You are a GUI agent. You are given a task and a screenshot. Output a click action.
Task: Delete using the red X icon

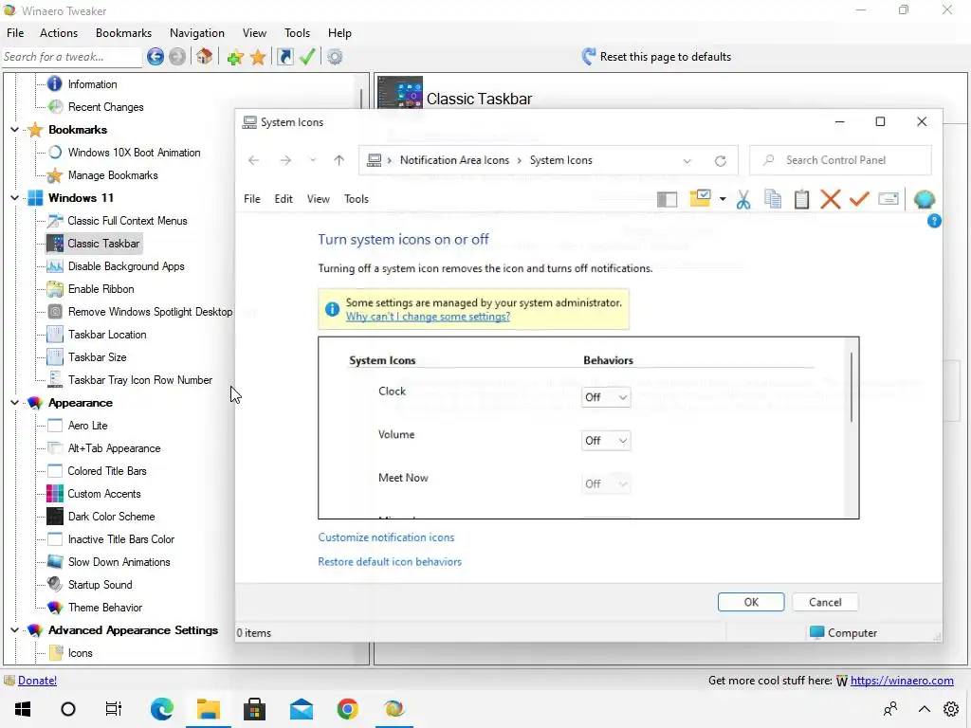coord(831,199)
